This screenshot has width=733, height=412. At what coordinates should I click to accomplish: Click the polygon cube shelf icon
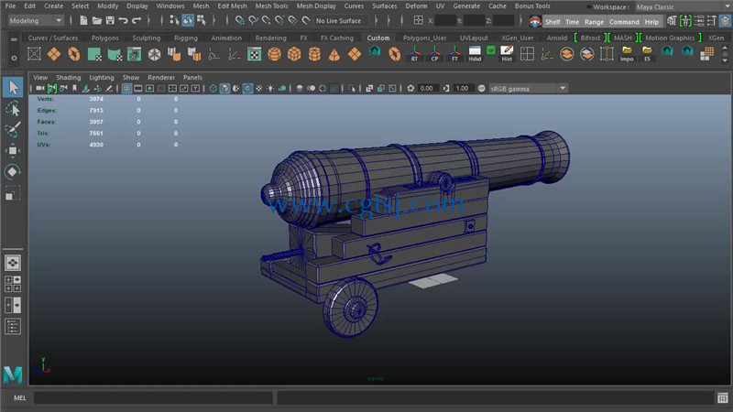294,54
